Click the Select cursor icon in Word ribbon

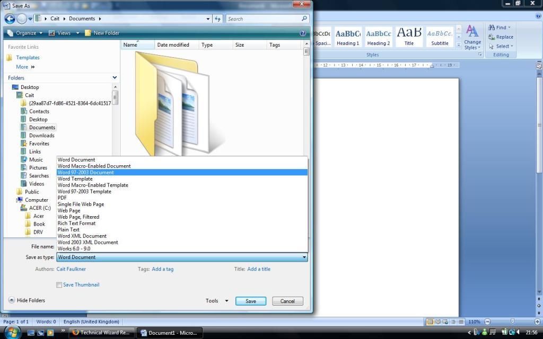coord(492,47)
